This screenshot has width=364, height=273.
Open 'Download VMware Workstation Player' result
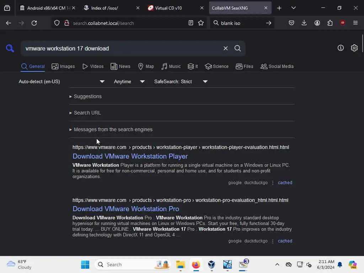pyautogui.click(x=130, y=156)
